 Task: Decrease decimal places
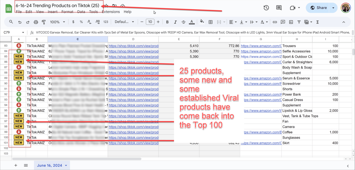coord(89,22)
